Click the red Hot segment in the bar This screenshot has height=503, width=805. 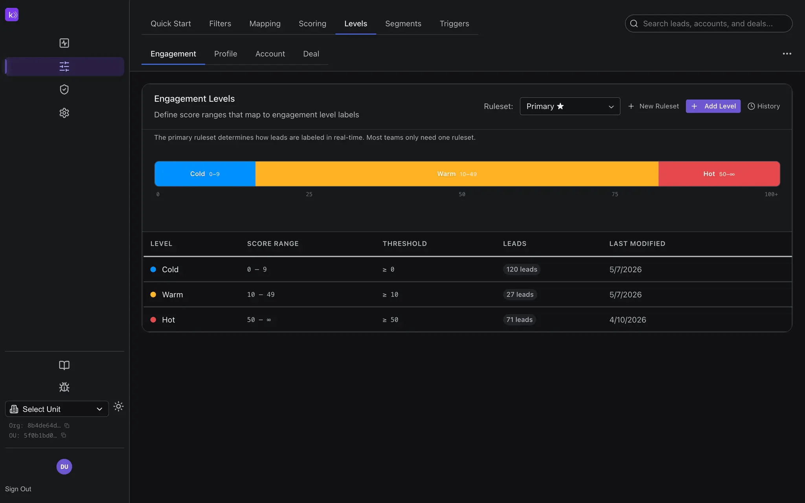tap(719, 174)
